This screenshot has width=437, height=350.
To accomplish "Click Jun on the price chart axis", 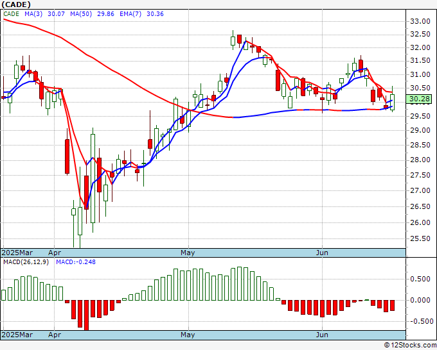I will [322, 253].
